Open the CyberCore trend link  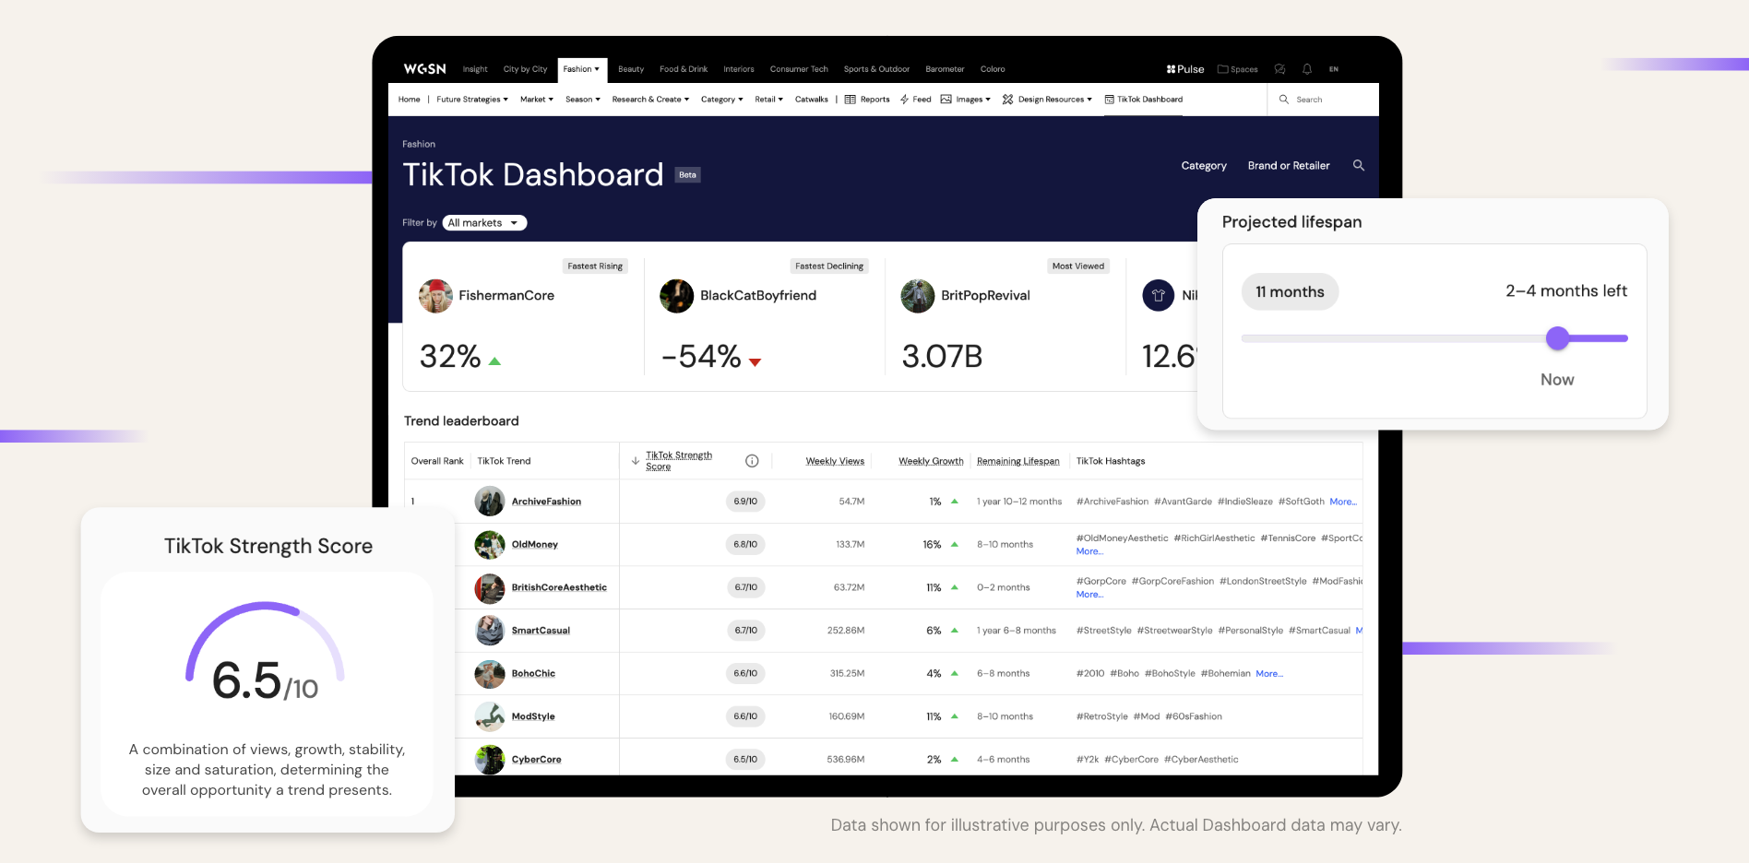coord(536,760)
